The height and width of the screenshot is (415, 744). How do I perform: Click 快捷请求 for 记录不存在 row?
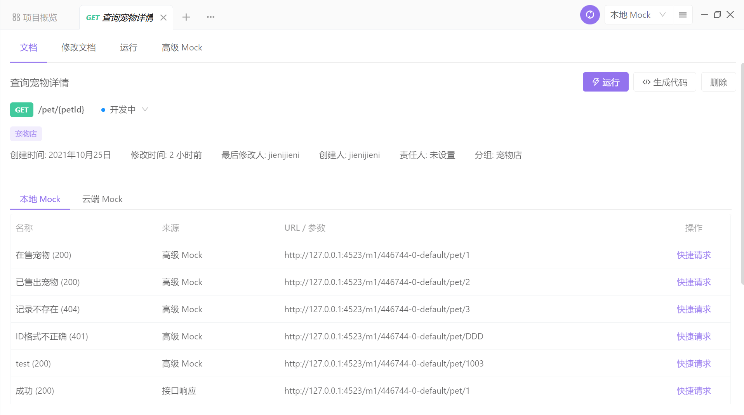(694, 309)
